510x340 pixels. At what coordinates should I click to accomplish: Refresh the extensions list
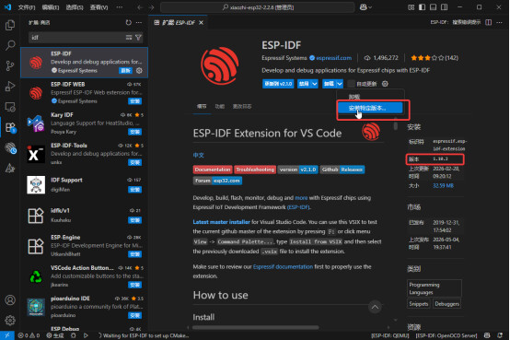[x=129, y=22]
